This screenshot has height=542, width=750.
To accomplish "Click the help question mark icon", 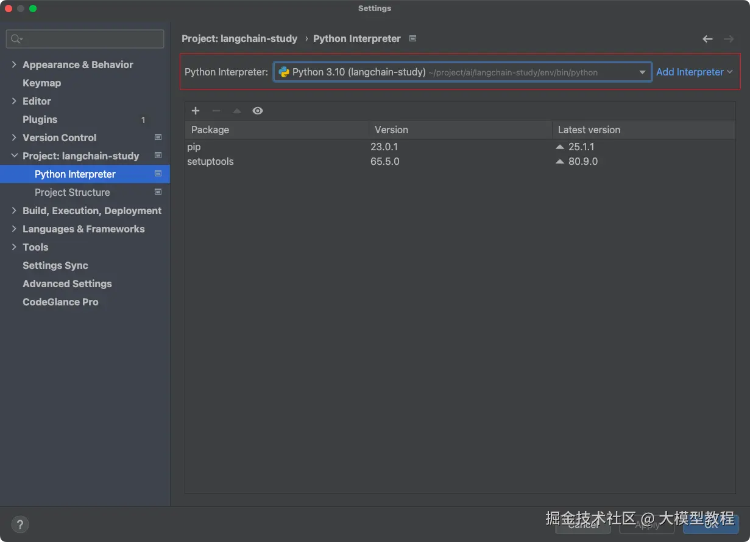I will click(x=20, y=524).
